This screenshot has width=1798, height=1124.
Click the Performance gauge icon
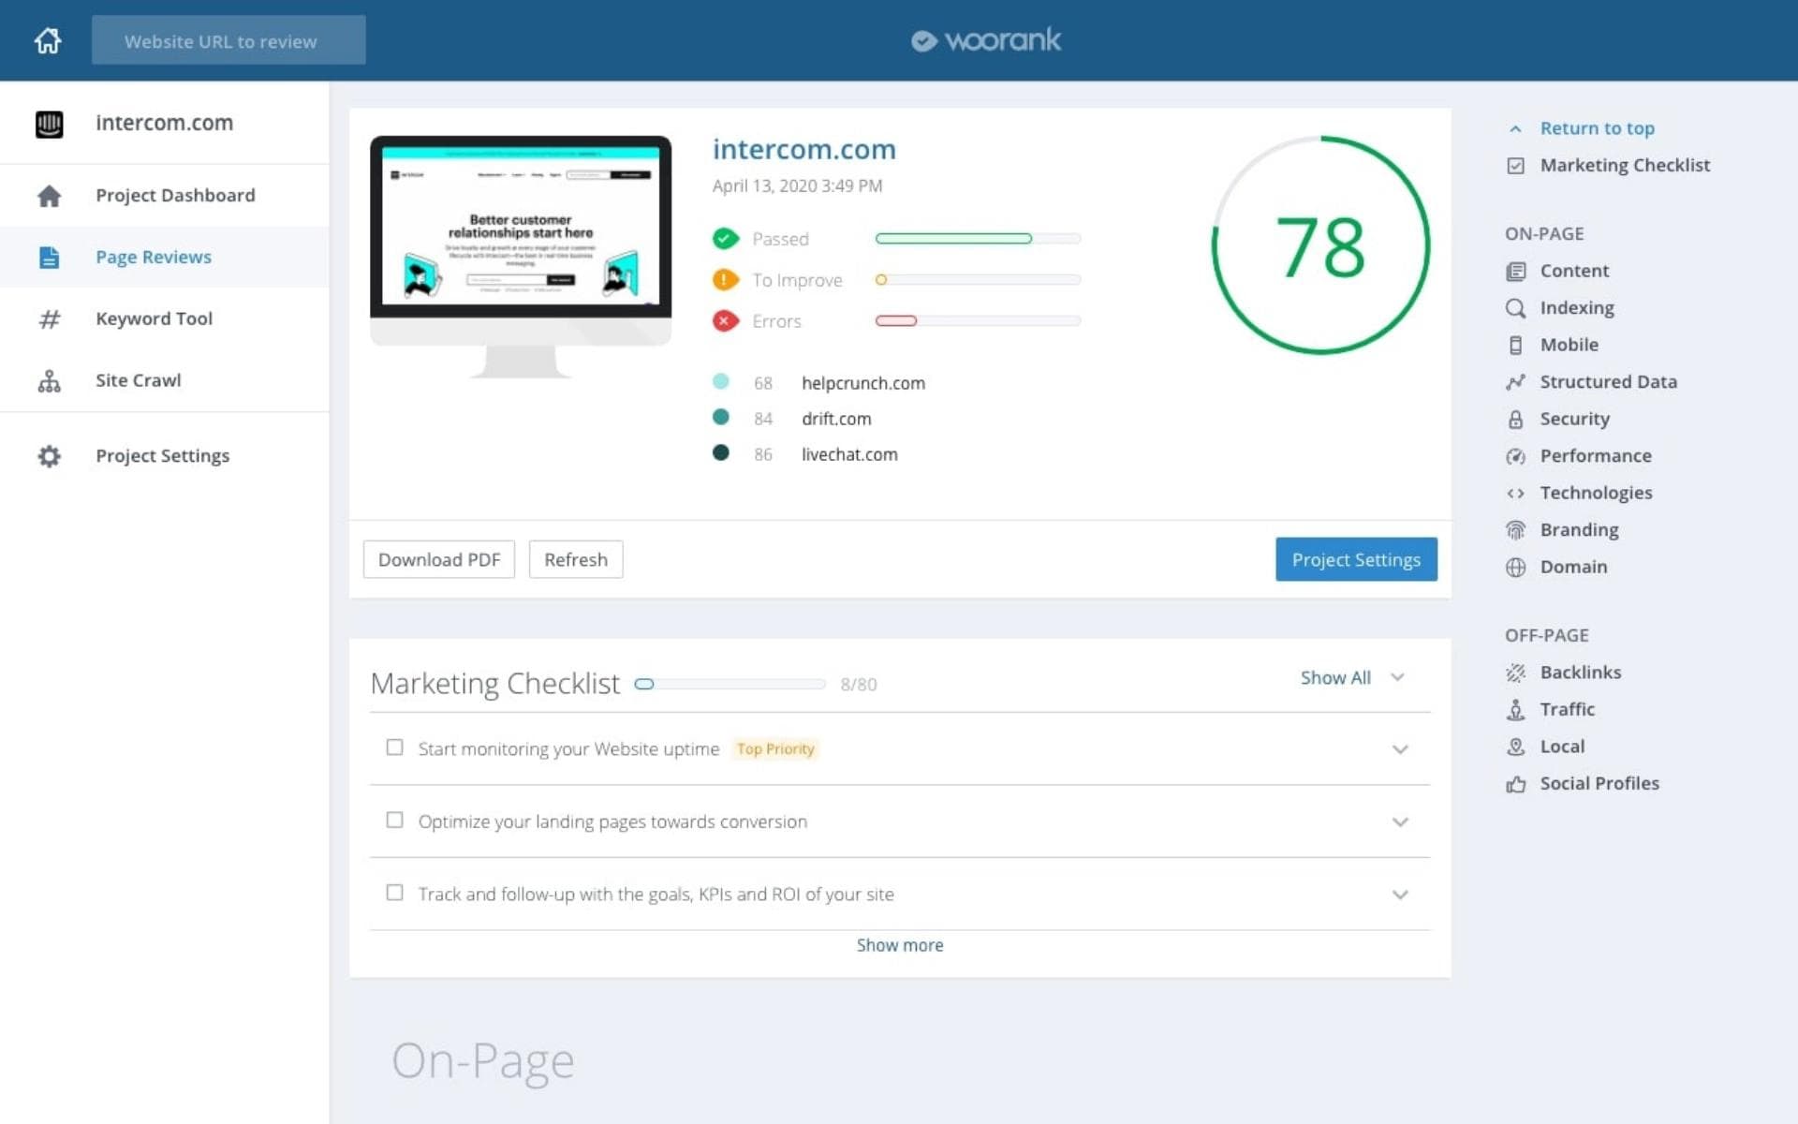1515,456
